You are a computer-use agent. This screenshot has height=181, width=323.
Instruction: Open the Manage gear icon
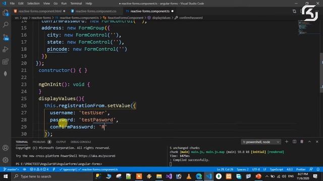point(6,160)
